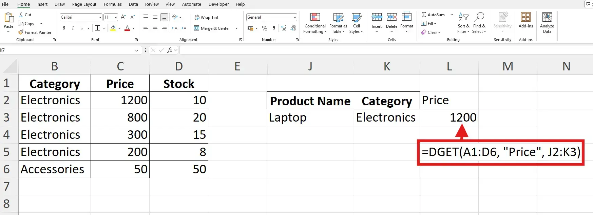Viewport: 593px width, 215px height.
Task: Open Format as Table gallery
Action: [338, 23]
